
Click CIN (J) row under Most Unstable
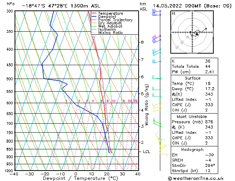coord(194,143)
